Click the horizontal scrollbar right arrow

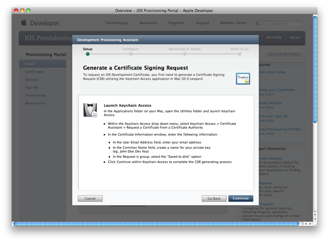pos(310,224)
